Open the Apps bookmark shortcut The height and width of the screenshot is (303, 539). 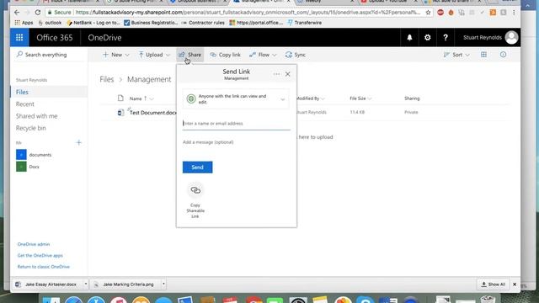24,23
